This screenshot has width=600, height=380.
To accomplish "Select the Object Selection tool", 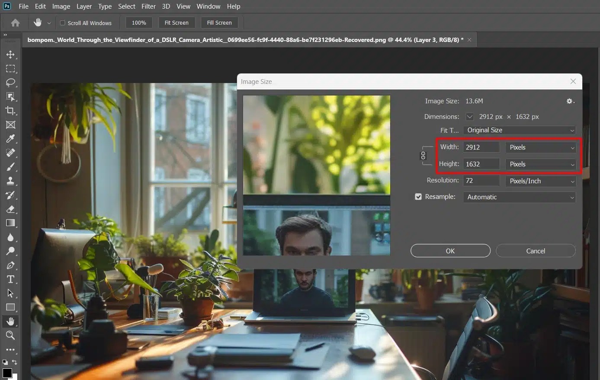I will (x=10, y=96).
